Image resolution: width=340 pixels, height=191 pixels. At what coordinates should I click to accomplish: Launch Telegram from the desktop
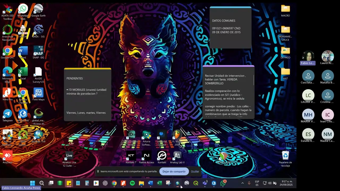[x=7, y=115]
